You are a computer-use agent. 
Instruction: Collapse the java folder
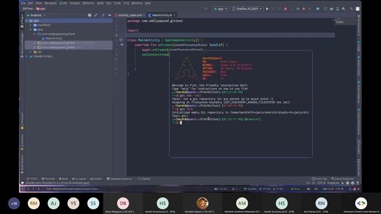30,30
